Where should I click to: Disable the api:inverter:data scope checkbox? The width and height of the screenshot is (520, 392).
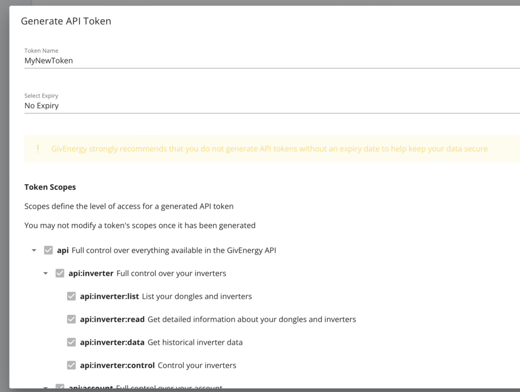71,342
